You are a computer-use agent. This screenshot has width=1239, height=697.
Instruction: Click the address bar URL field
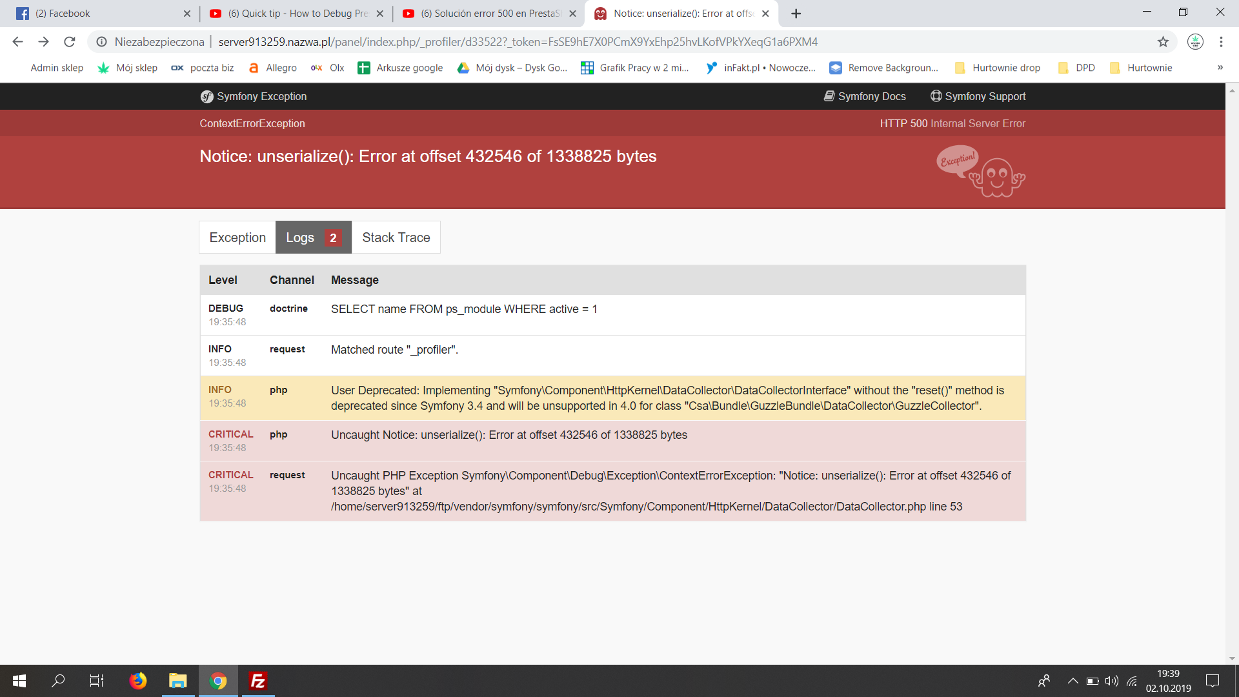pos(516,42)
